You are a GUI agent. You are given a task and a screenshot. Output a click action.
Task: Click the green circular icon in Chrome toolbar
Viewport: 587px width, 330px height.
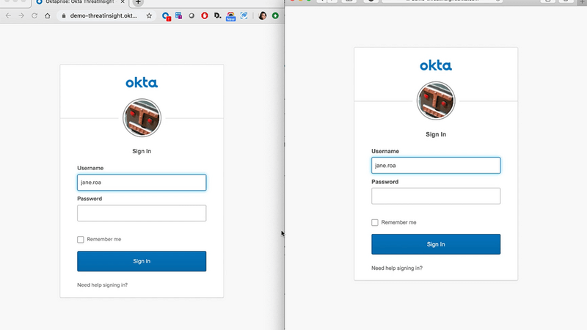(275, 15)
